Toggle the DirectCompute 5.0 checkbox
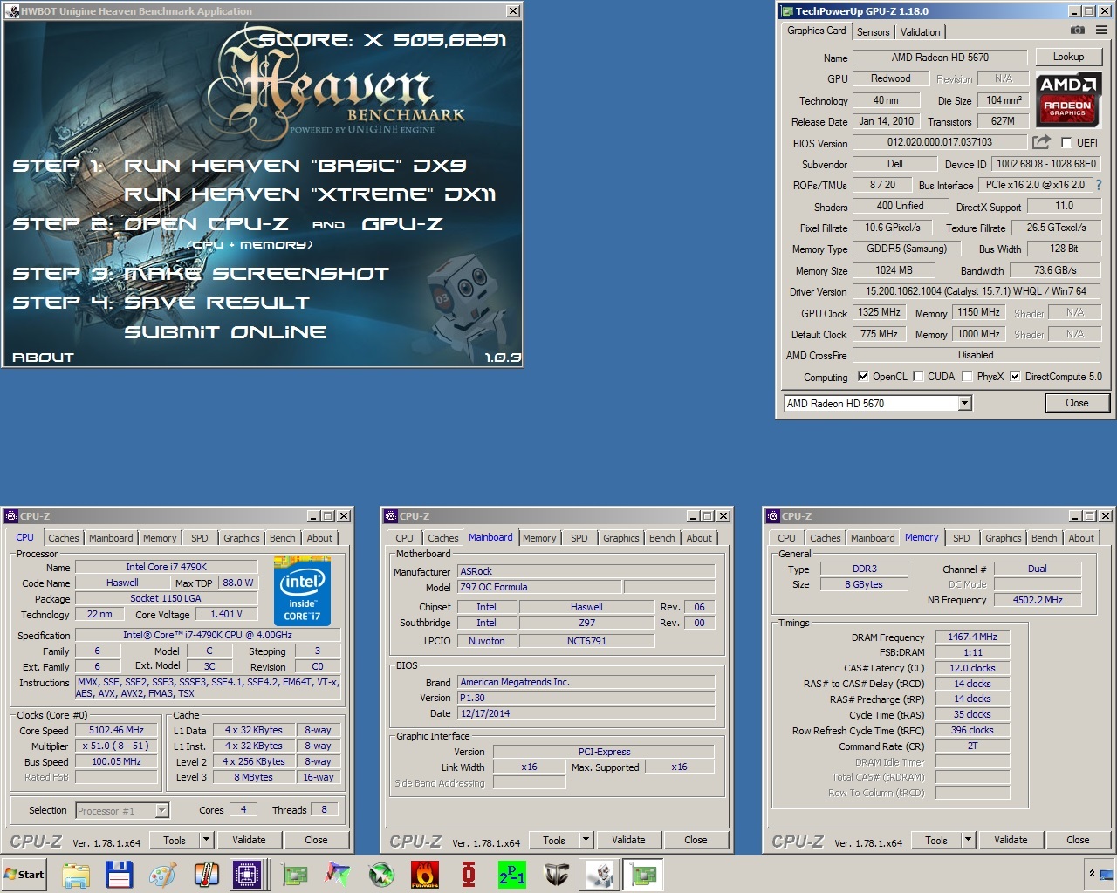Image resolution: width=1117 pixels, height=893 pixels. pyautogui.click(x=1015, y=377)
